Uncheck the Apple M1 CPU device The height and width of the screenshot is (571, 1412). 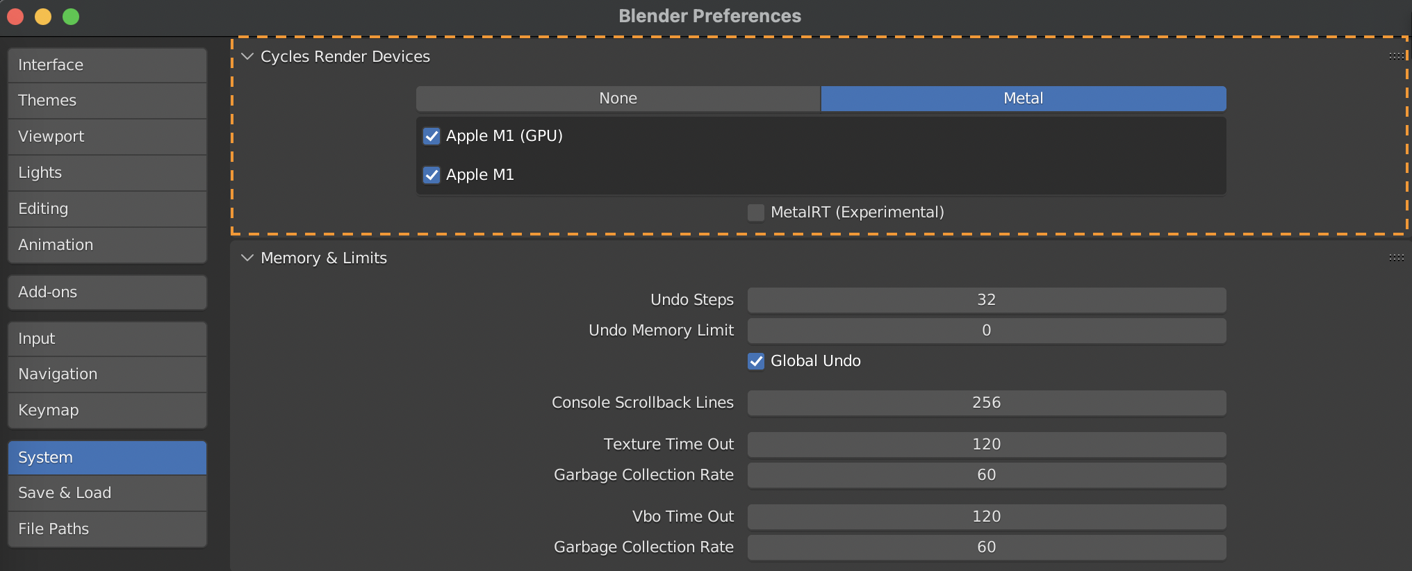coord(432,175)
